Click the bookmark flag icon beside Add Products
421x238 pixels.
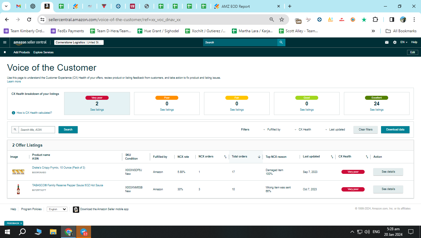5,52
